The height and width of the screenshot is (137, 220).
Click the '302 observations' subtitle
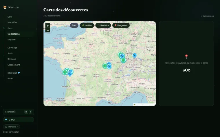tap(52, 16)
